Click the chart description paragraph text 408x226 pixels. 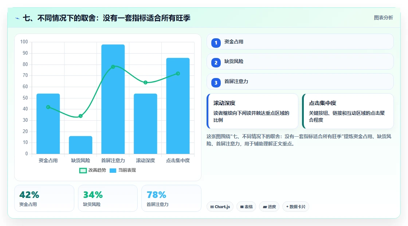pyautogui.click(x=299, y=140)
